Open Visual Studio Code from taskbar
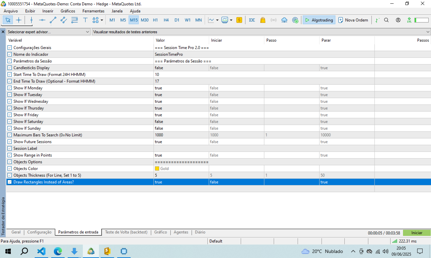Image resolution: width=431 pixels, height=258 pixels. [x=41, y=251]
